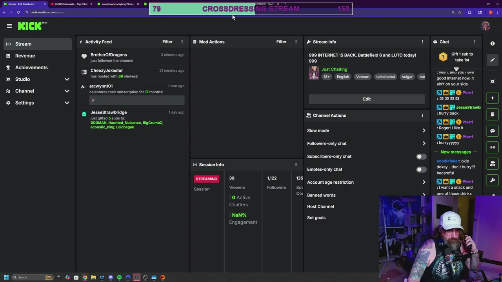This screenshot has width=502, height=282.
Task: Click the stream title text in Stream info
Action: point(362,58)
